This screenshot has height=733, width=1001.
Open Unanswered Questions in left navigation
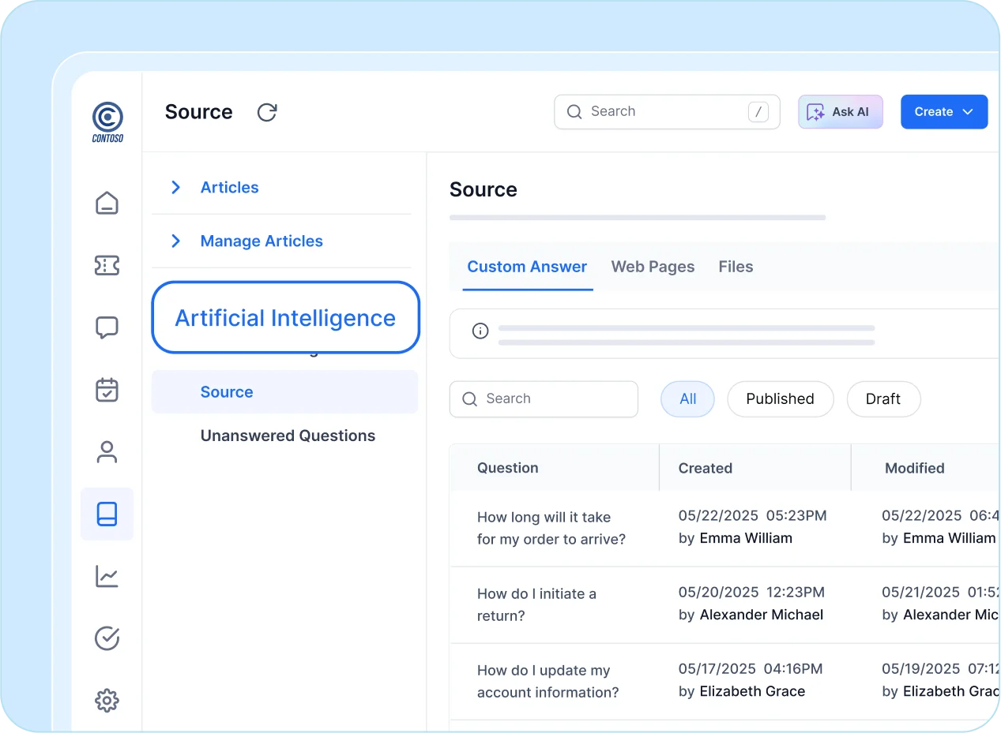coord(288,436)
